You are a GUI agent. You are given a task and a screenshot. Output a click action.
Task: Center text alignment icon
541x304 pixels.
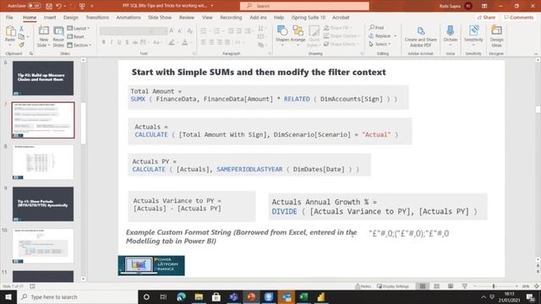pyautogui.click(x=211, y=42)
